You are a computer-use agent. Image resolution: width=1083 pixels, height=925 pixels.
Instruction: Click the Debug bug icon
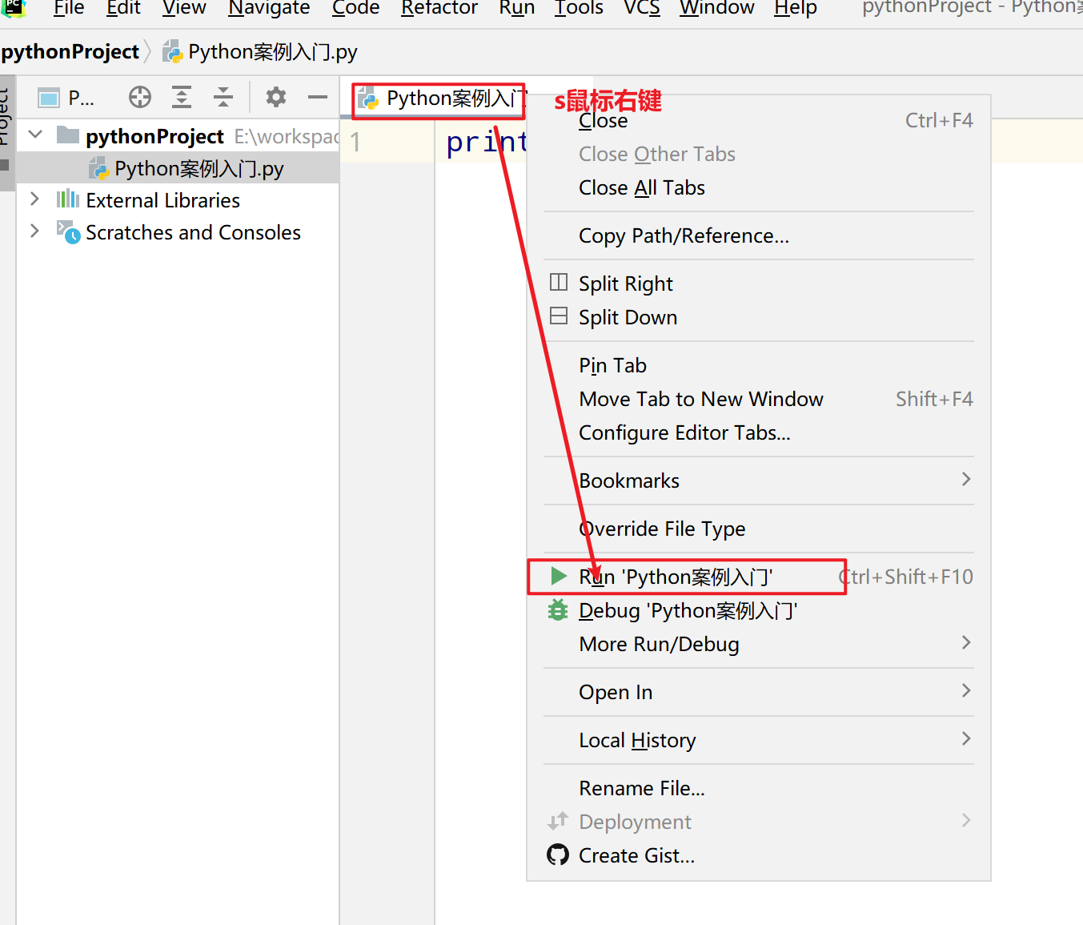point(558,610)
